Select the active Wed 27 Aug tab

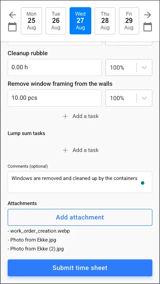[80, 21]
